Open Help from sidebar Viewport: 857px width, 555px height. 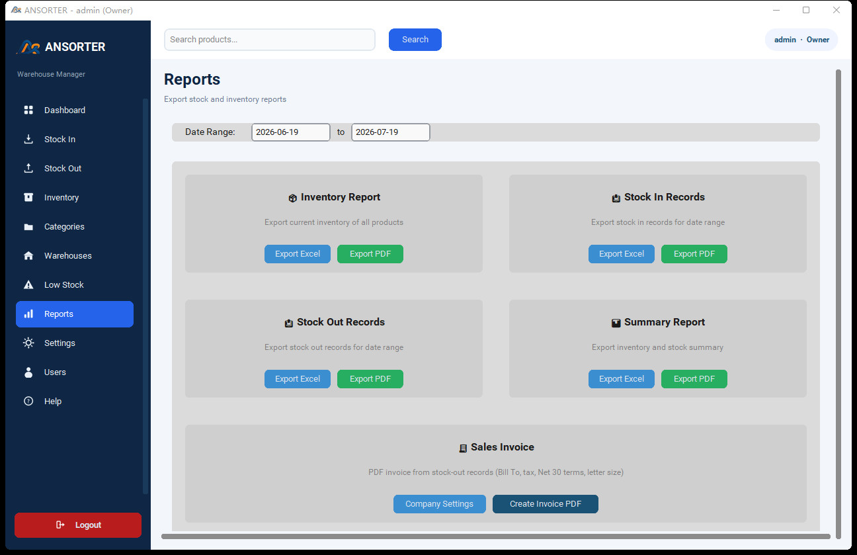click(x=75, y=401)
